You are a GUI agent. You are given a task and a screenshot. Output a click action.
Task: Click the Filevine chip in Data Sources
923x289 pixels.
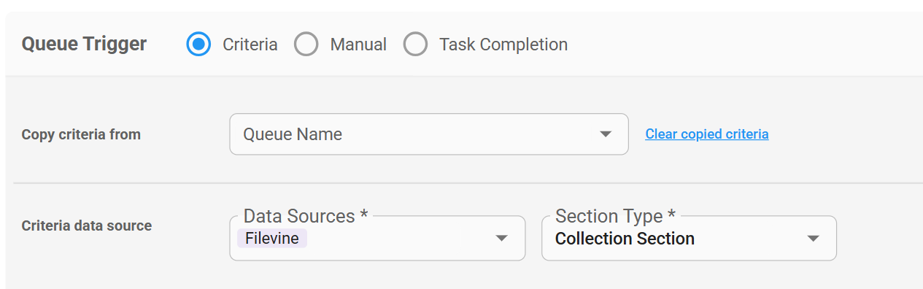[271, 239]
